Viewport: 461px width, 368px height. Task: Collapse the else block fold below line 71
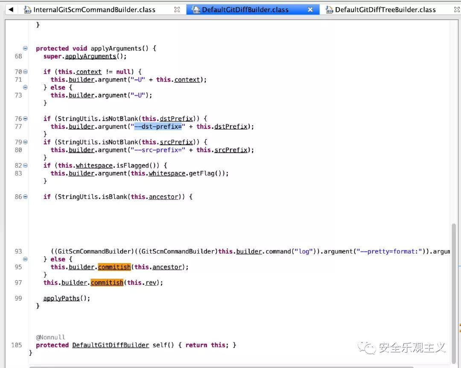pyautogui.click(x=25, y=88)
